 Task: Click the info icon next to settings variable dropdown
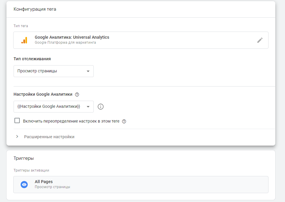101,107
